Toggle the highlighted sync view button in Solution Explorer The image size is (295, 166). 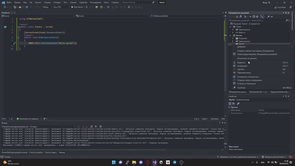point(262,17)
